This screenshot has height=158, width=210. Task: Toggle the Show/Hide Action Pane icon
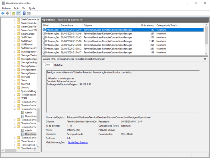pos(29,13)
